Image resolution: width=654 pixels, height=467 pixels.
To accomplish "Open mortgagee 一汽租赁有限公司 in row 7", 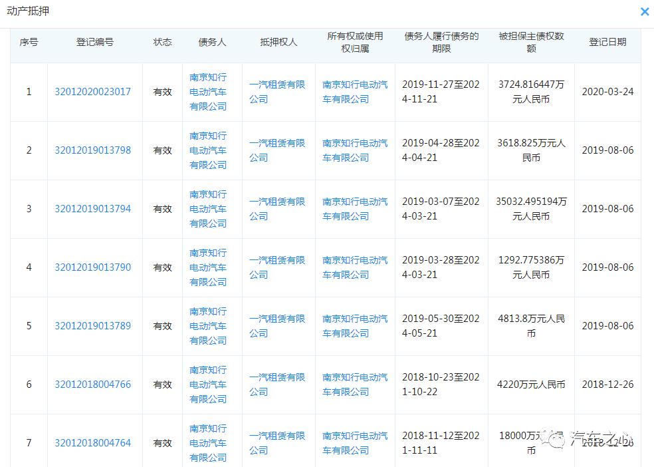I will pos(277,443).
